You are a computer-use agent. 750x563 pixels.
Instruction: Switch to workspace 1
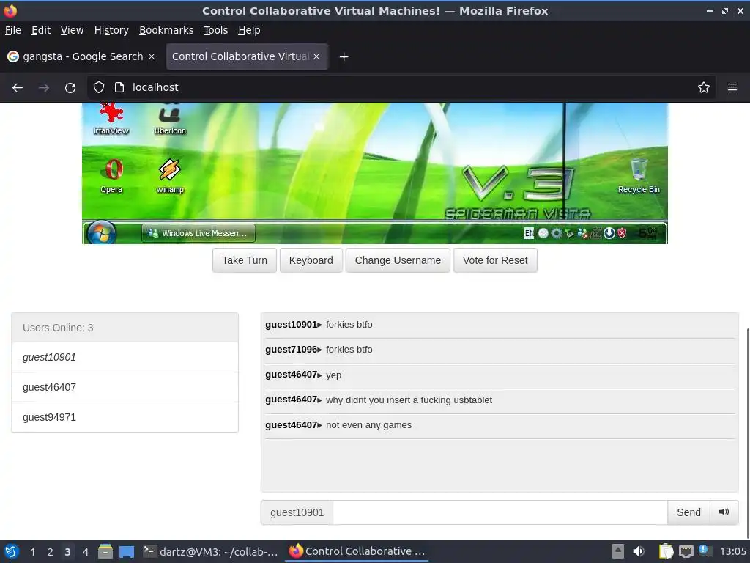(32, 552)
